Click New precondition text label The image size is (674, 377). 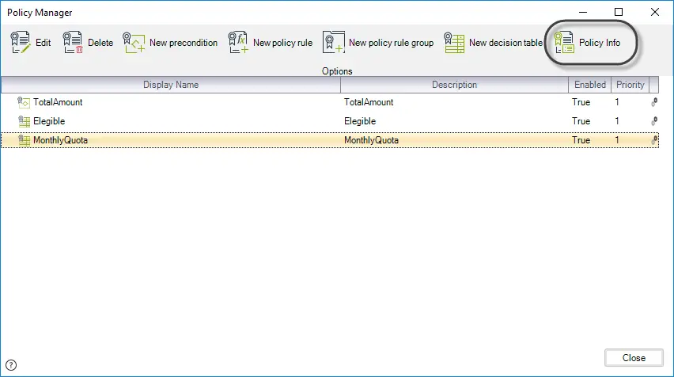tap(184, 43)
